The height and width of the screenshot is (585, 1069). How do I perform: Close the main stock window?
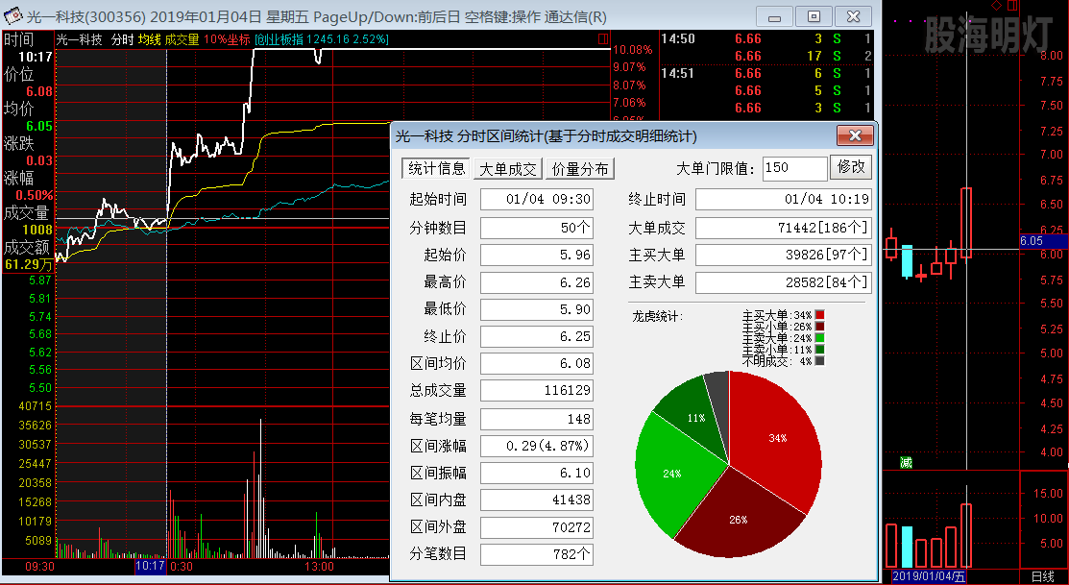(x=854, y=17)
